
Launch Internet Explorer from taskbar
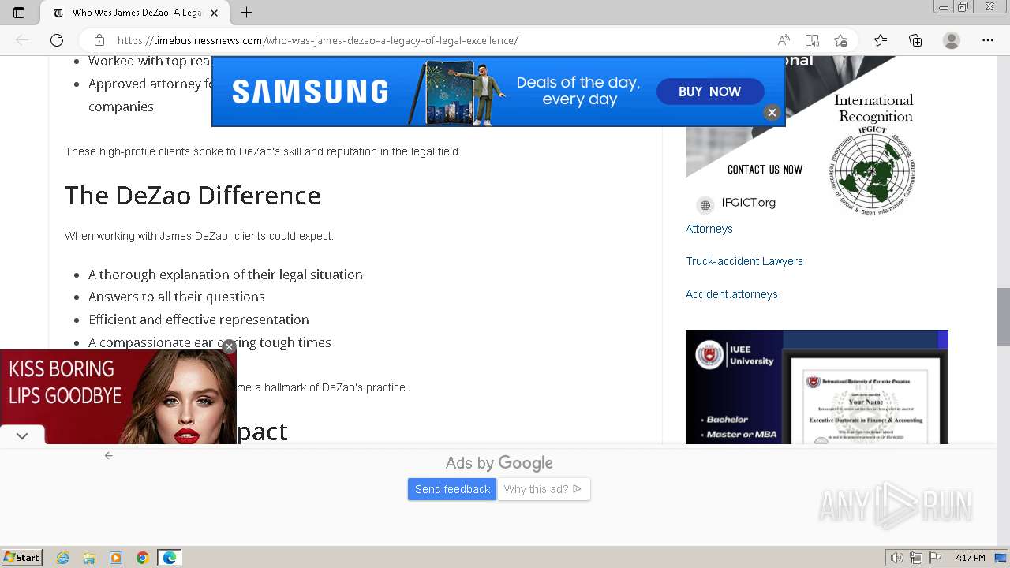[63, 558]
